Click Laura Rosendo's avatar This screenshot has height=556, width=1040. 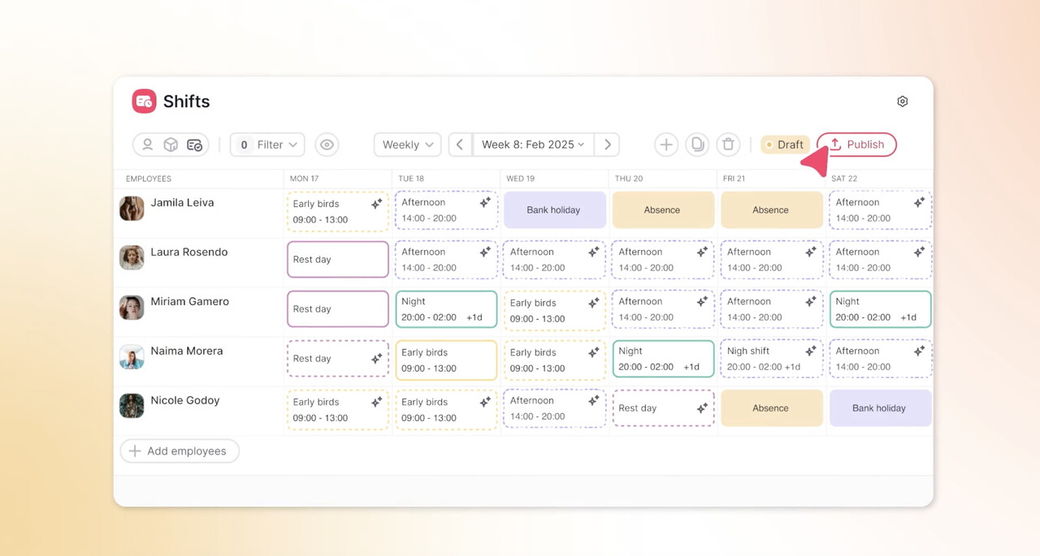[x=132, y=257]
